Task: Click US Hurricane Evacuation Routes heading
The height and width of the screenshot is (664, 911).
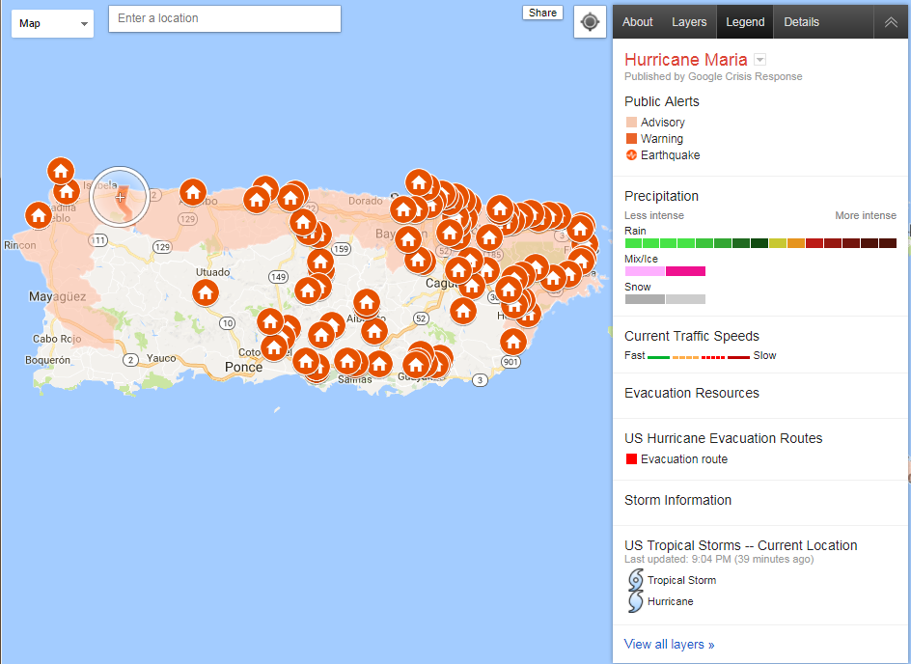Action: (x=724, y=438)
